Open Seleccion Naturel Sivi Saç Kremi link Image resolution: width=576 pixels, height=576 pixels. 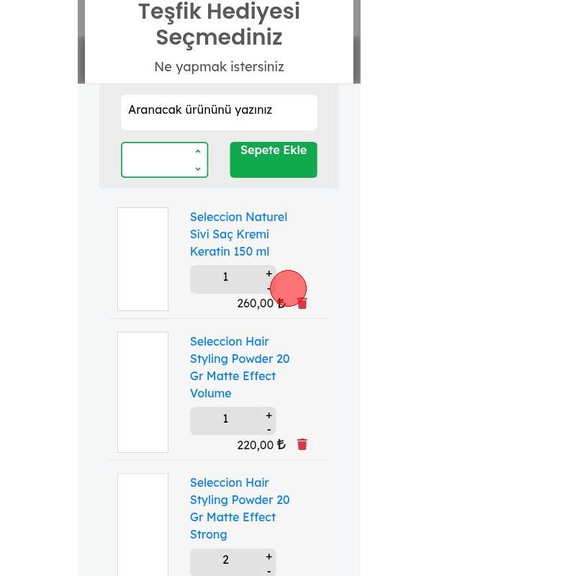(x=238, y=234)
